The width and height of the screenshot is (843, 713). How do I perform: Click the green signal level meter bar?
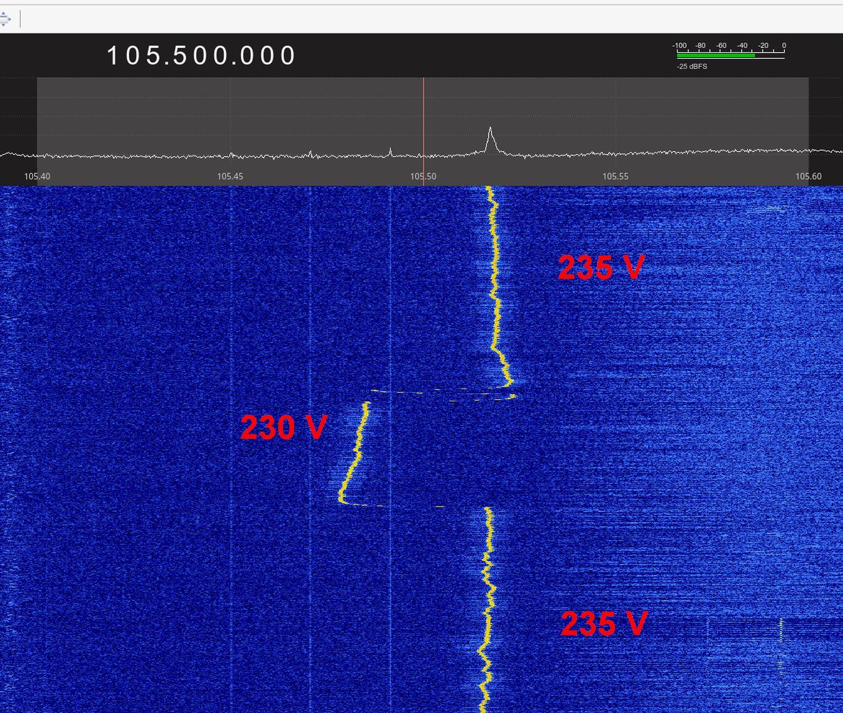[x=715, y=56]
